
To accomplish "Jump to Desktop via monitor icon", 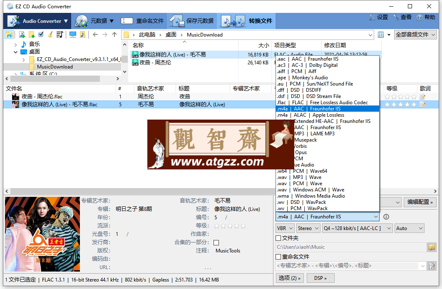I will (x=73, y=34).
